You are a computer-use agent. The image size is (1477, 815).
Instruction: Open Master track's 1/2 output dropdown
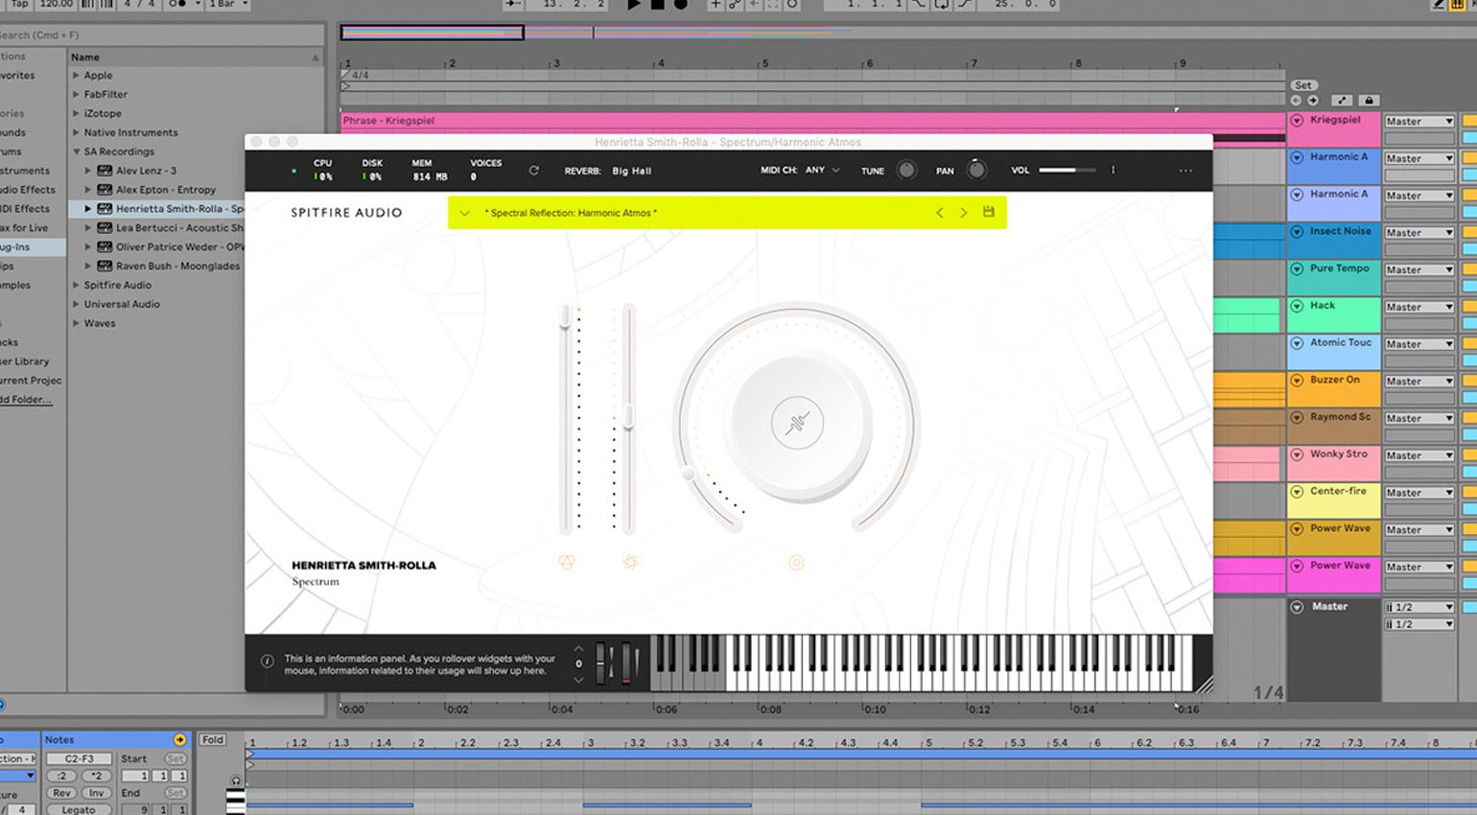tap(1418, 607)
